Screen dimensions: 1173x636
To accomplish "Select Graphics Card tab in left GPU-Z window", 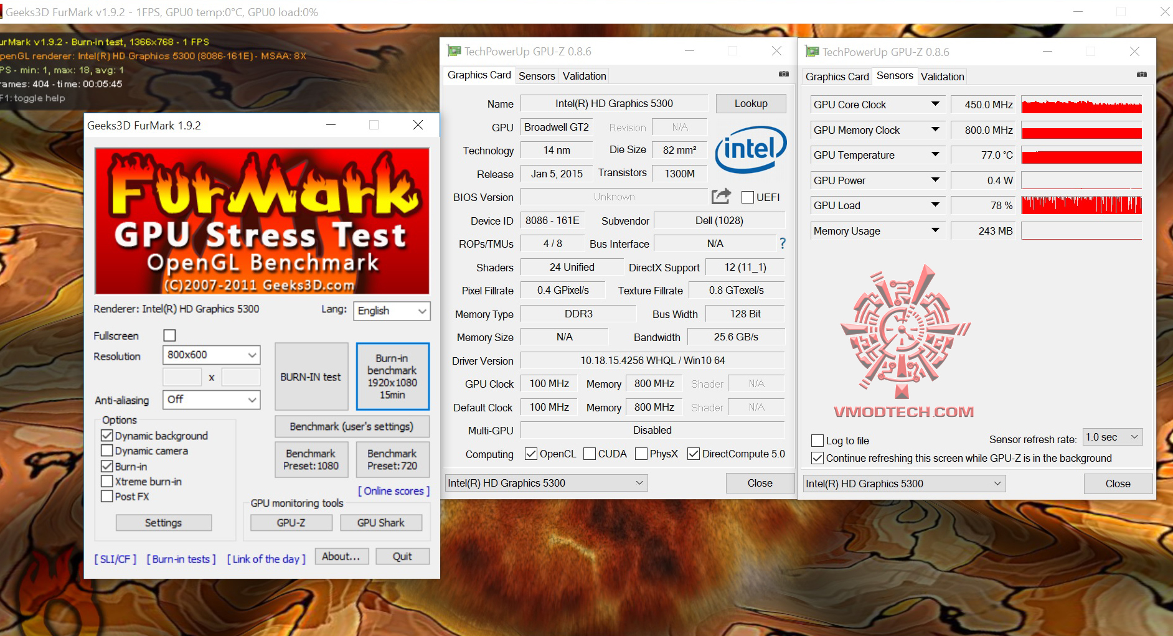I will [x=479, y=75].
